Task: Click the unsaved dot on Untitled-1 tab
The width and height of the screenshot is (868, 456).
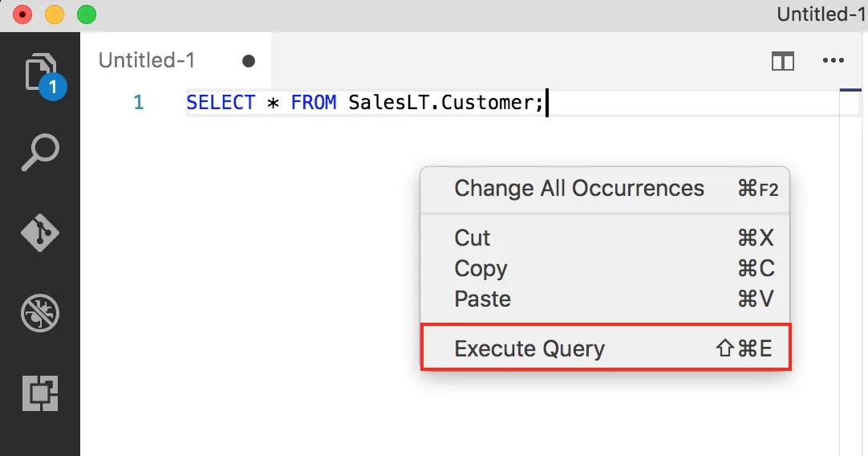Action: [x=249, y=61]
